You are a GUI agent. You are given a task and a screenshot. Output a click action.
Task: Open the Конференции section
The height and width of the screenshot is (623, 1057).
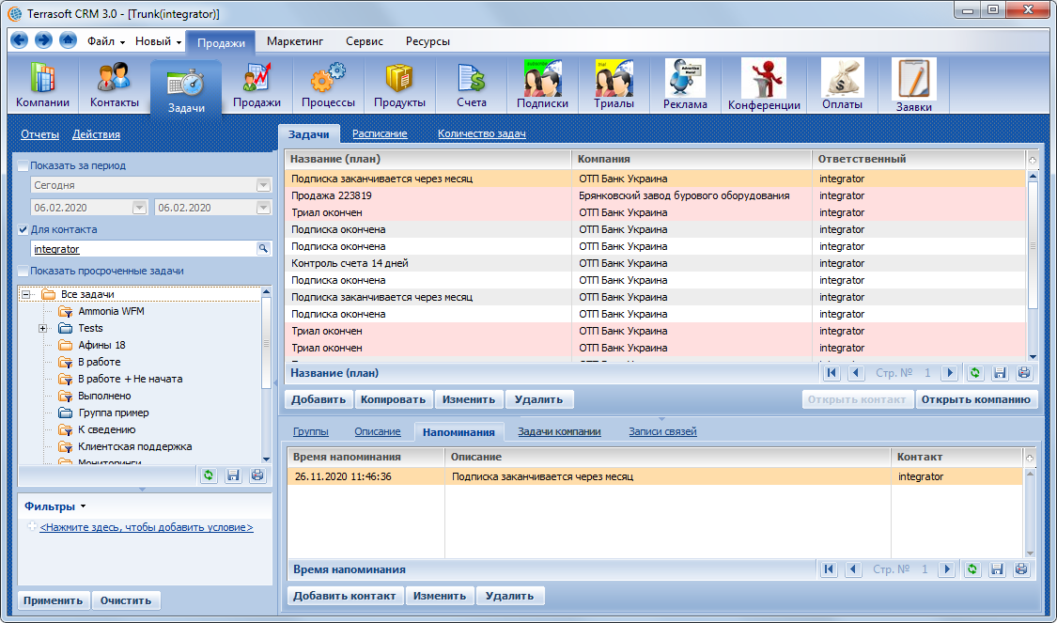764,86
